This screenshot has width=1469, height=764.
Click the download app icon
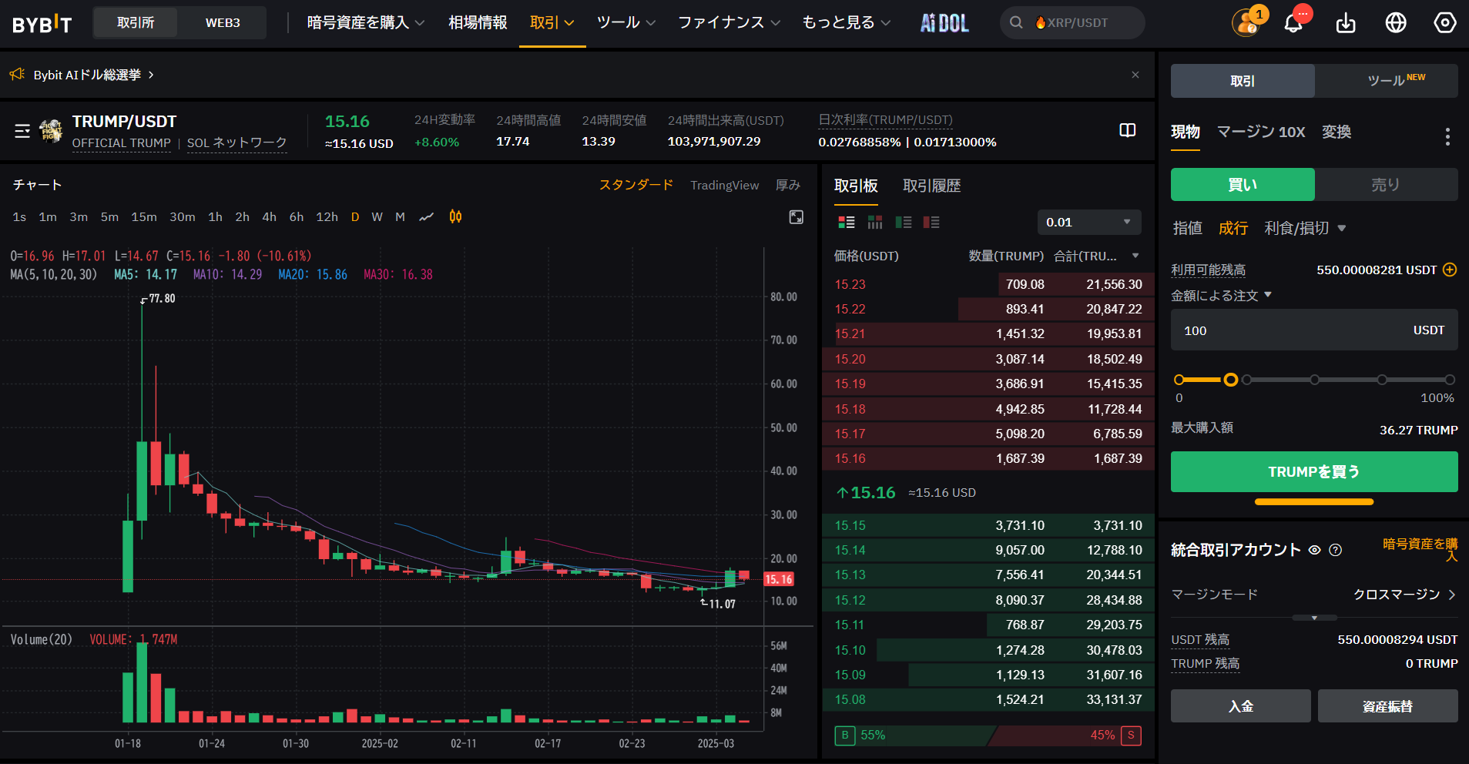pos(1346,23)
